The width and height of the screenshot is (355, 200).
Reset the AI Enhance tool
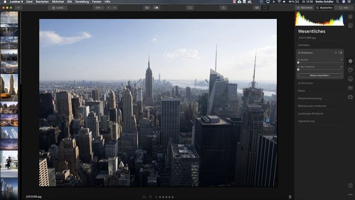336,53
